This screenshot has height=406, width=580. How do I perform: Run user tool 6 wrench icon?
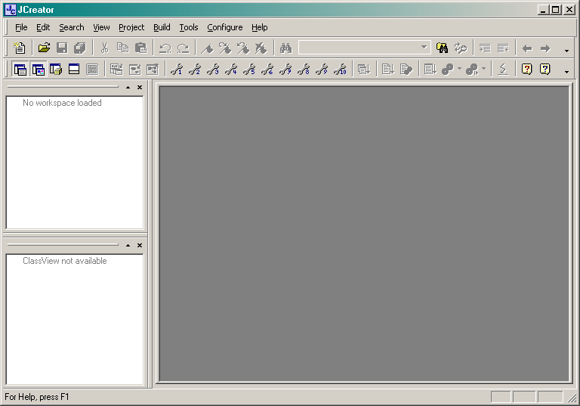pos(267,70)
